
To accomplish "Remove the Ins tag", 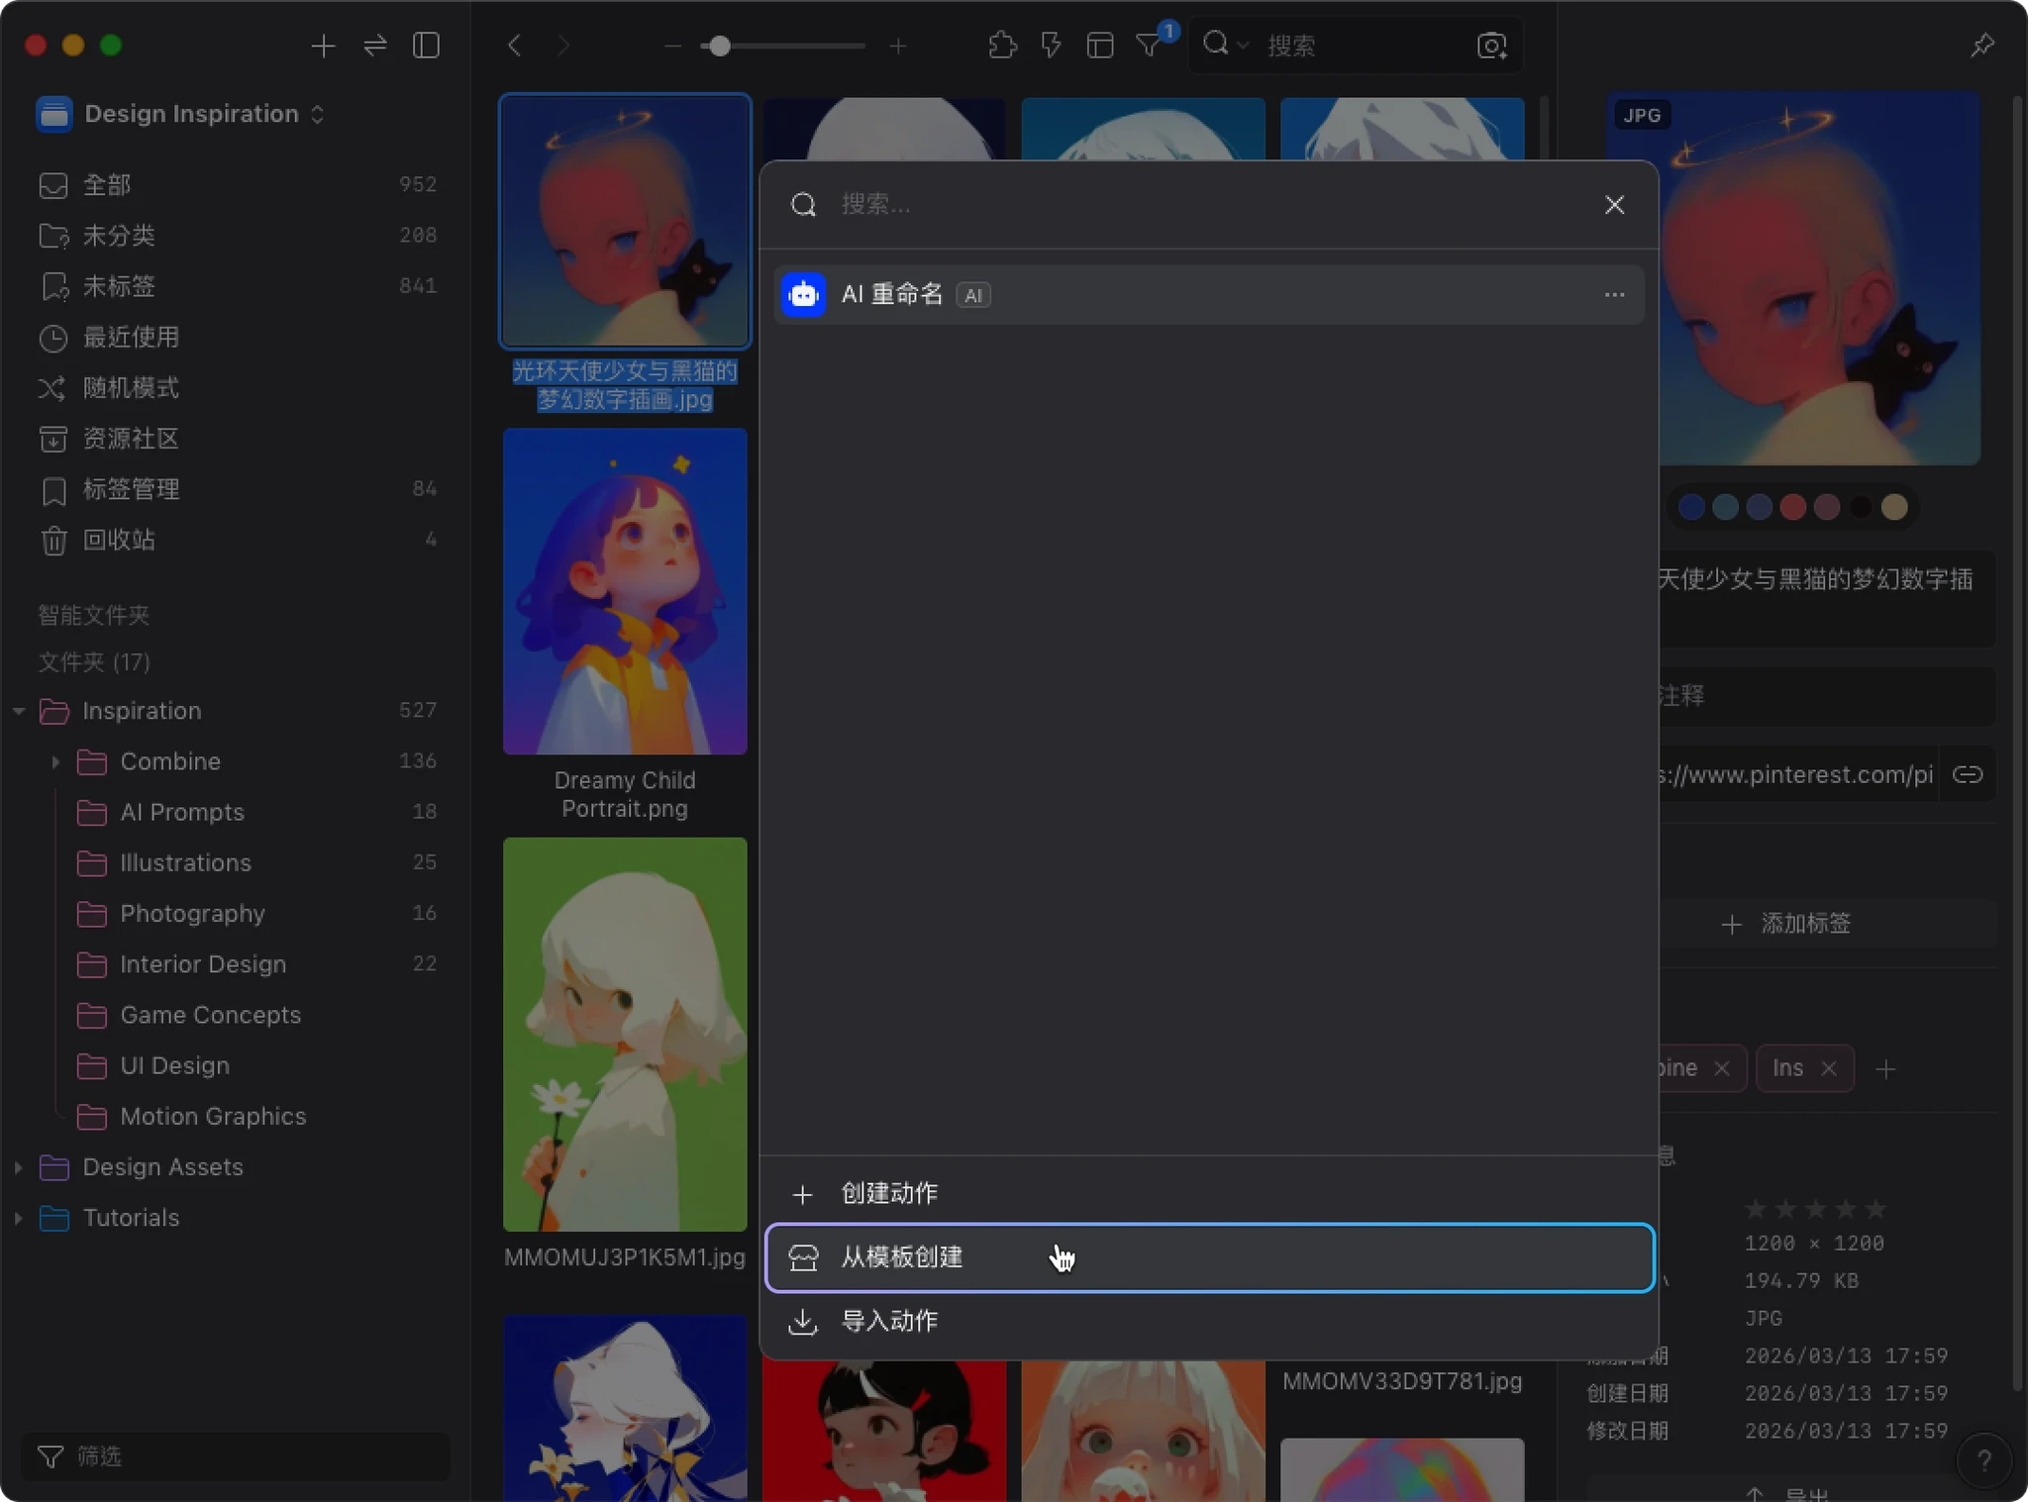I will 1829,1068.
